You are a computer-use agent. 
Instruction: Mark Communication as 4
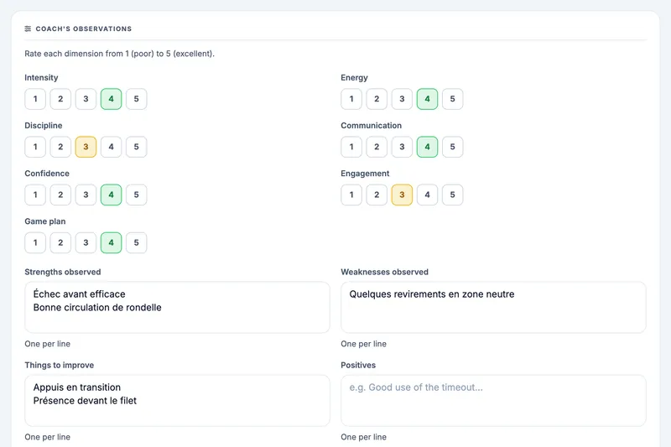[x=427, y=147]
